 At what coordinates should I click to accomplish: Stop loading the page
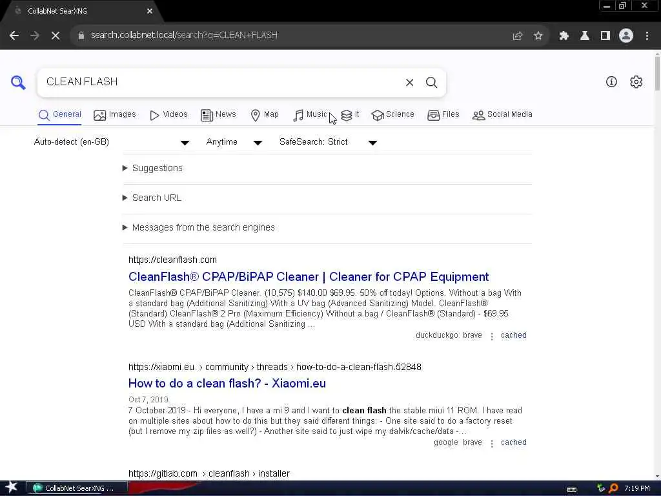(x=56, y=36)
